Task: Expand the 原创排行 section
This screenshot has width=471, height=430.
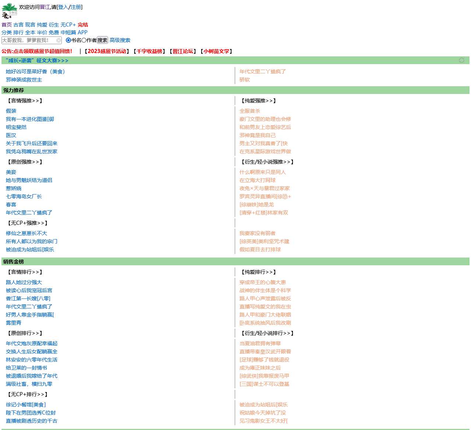Action: [x=25, y=333]
